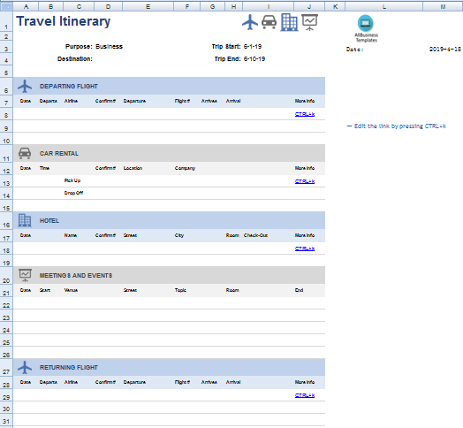Click the Date: label in column L

coord(354,49)
